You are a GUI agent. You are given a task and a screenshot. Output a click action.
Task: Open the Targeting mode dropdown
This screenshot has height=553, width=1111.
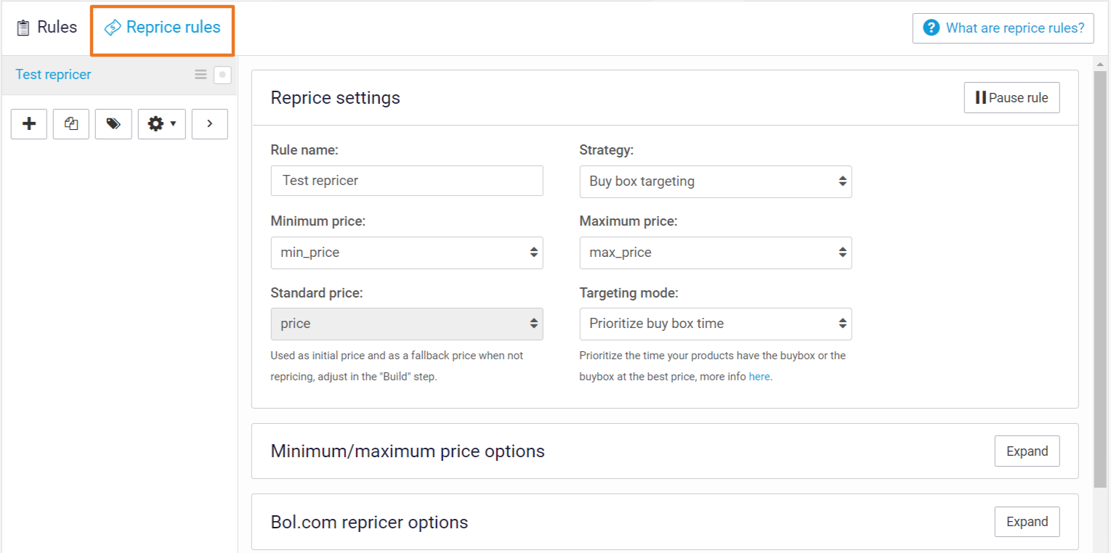[x=715, y=324]
